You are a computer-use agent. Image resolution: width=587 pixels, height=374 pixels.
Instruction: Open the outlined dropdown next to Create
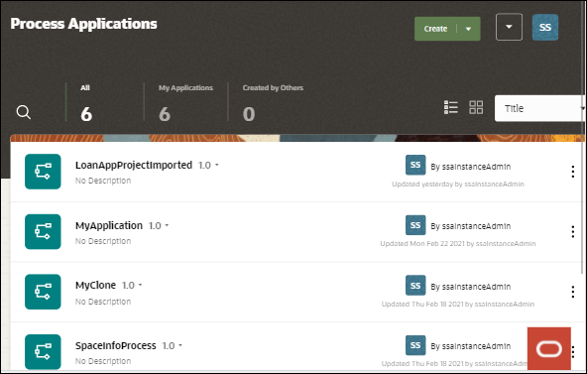point(509,27)
